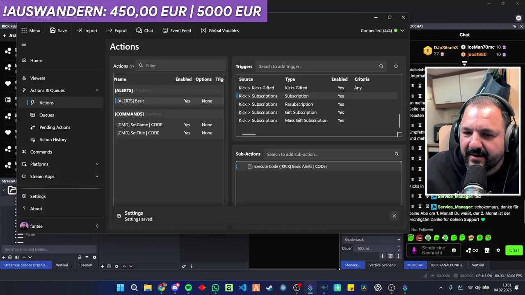
Task: Click the Triggers list vertical scrollbar
Action: 399,120
